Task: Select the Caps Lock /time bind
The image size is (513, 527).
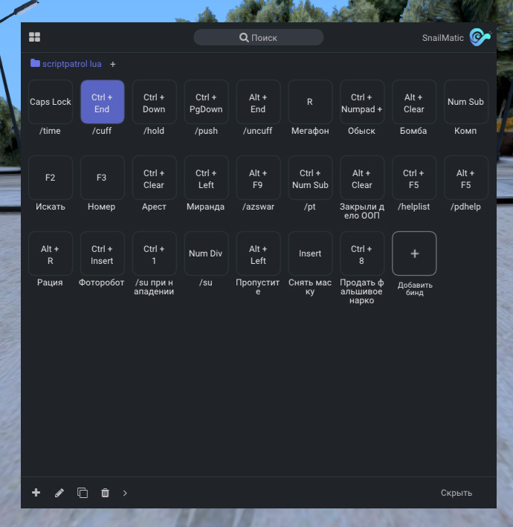Action: (51, 103)
